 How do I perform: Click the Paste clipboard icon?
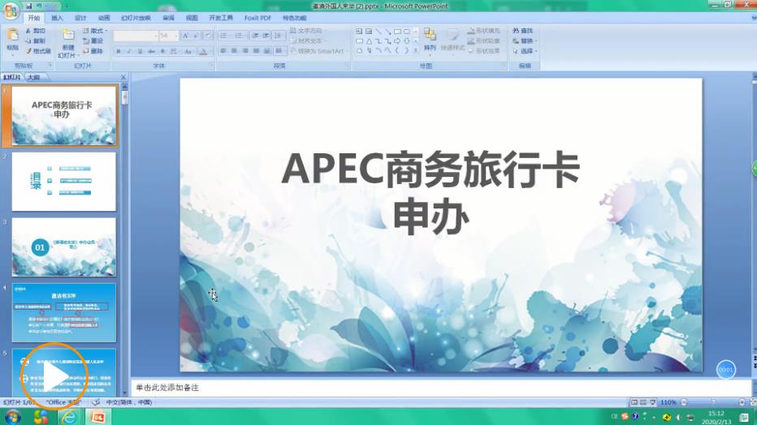[x=12, y=35]
